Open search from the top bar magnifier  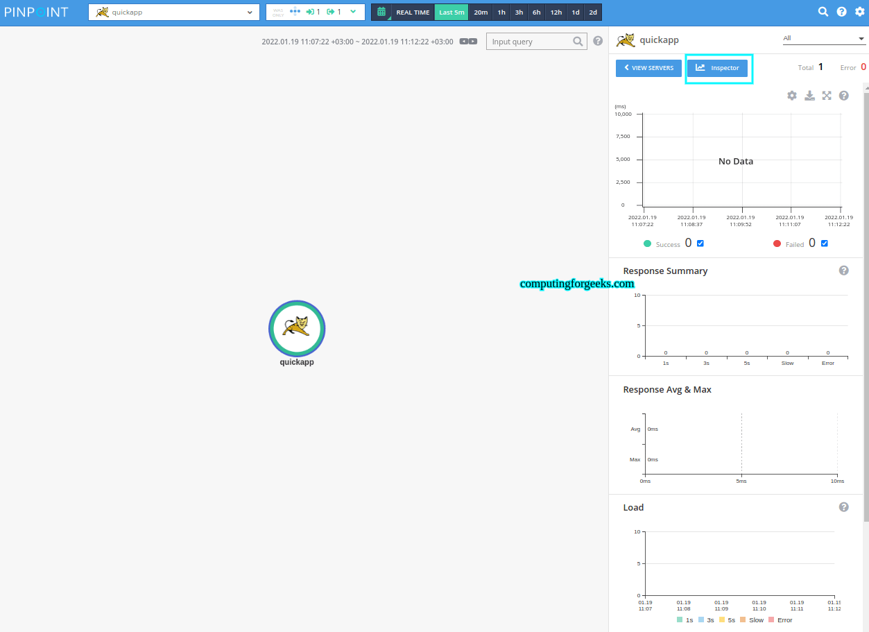[x=823, y=12]
